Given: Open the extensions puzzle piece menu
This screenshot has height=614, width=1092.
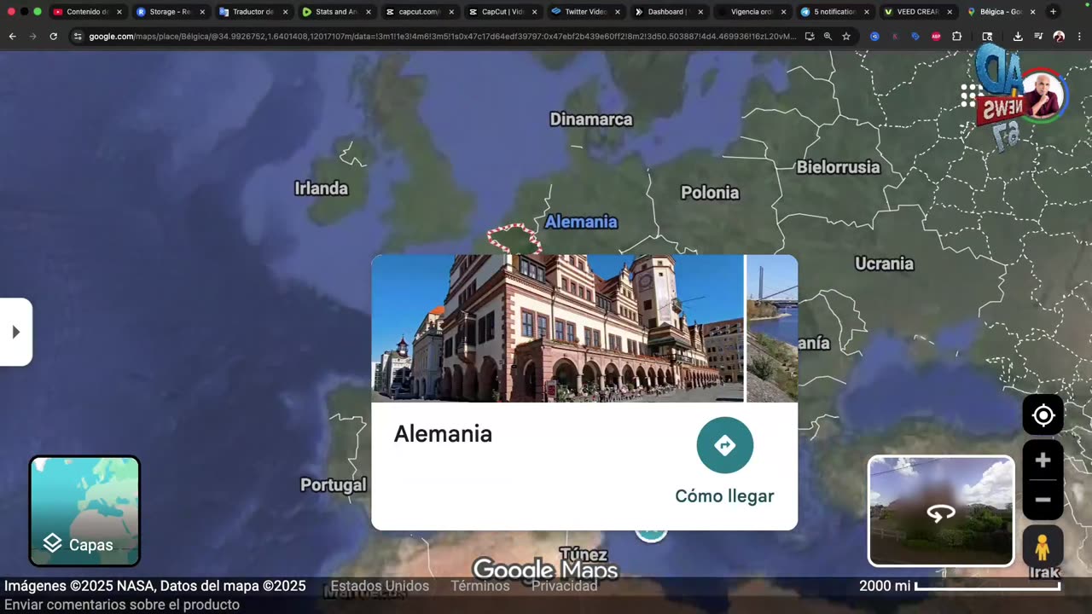Looking at the screenshot, I should 956,37.
